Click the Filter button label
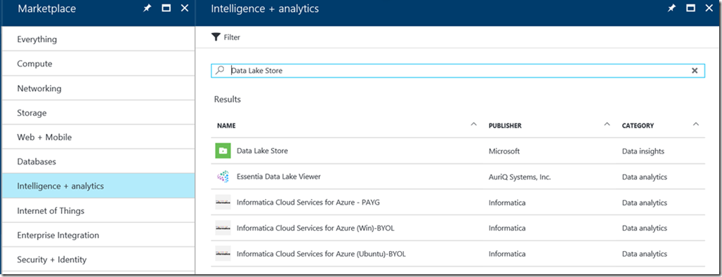This screenshot has width=722, height=277. 232,37
